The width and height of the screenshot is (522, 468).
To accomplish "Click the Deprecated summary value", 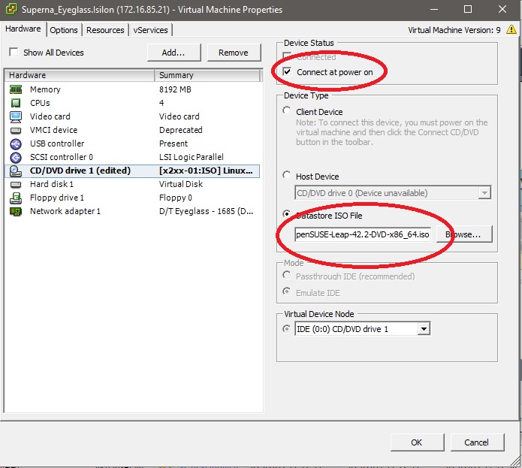I will [181, 130].
